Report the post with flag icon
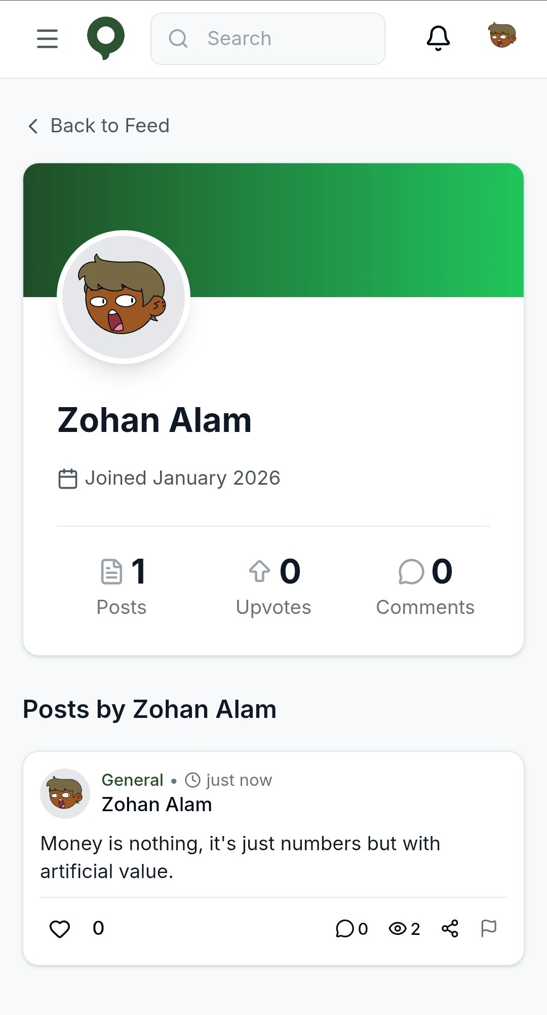The width and height of the screenshot is (547, 1015). pyautogui.click(x=488, y=928)
